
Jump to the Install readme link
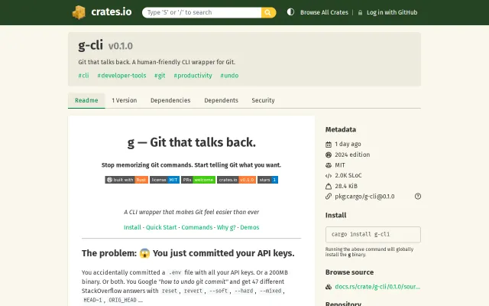[132, 227]
